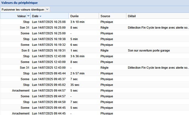Click the Source column header

point(105,16)
